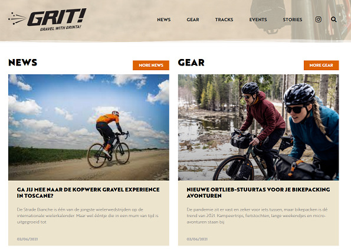The width and height of the screenshot is (351, 249).
Task: Click the search magnifier icon
Action: 333,19
